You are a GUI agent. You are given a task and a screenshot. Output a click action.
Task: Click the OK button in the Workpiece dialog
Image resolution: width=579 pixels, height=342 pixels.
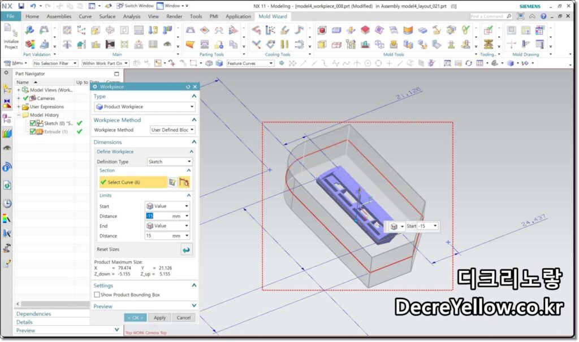tap(135, 318)
